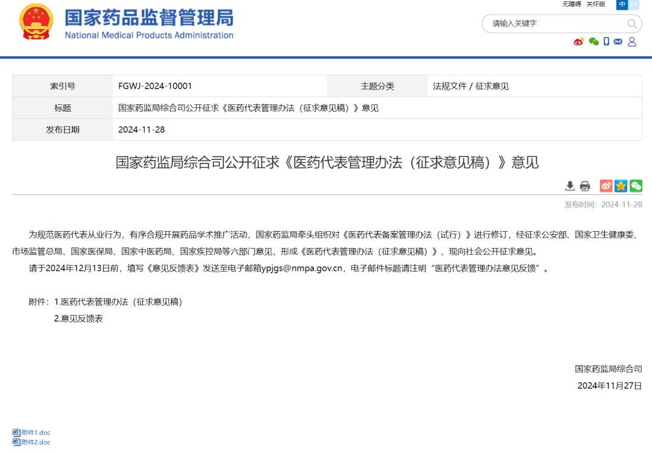Share article to Weibo red icon
Viewport: 652px width, 452px height.
point(606,186)
